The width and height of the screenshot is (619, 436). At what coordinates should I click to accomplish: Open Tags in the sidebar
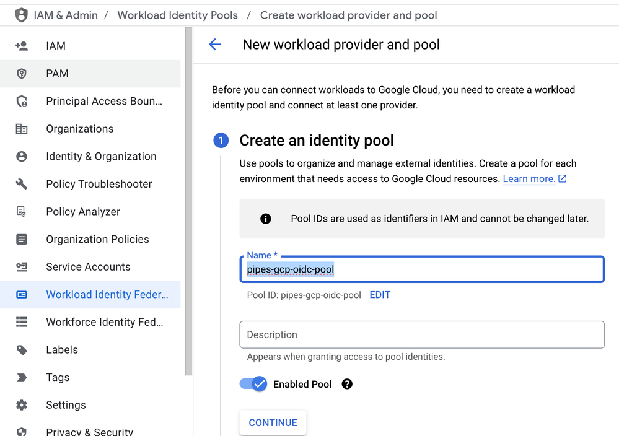tap(90, 378)
